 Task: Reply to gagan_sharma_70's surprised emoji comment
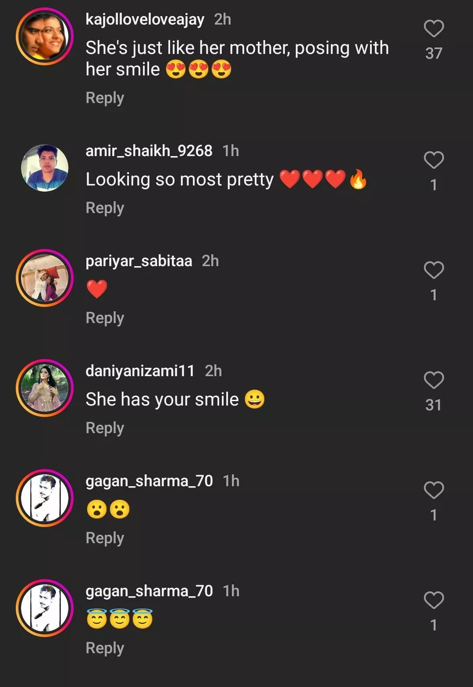105,538
